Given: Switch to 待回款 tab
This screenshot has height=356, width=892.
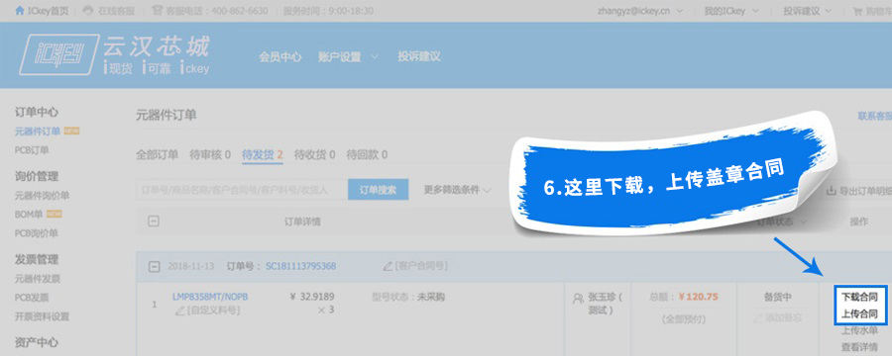Looking at the screenshot, I should pos(367,154).
